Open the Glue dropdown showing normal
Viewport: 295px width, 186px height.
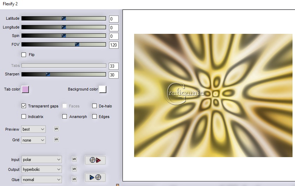[x=42, y=180]
